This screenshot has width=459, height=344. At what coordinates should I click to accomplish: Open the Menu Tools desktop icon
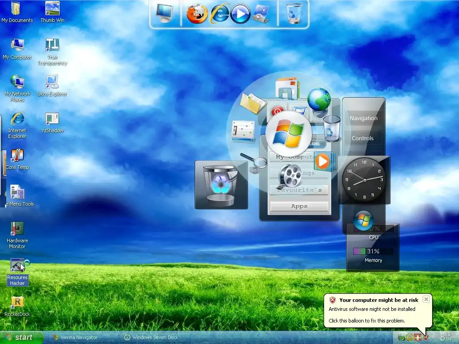click(19, 196)
